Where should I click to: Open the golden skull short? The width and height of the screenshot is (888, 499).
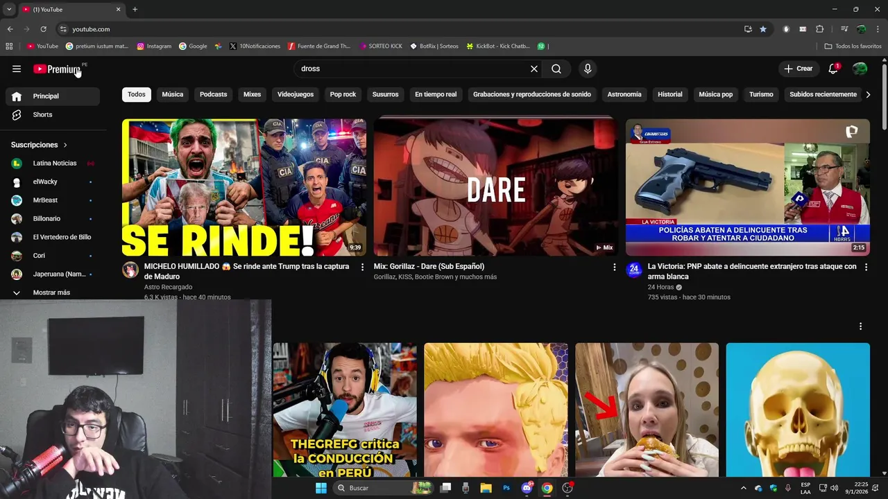pos(798,410)
